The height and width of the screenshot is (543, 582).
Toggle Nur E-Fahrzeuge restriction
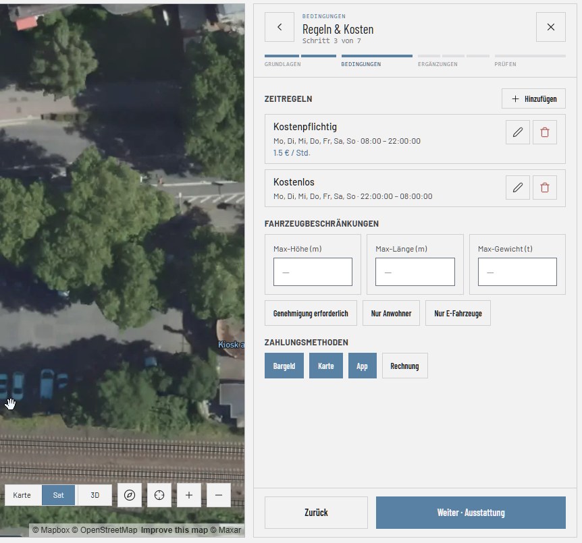tap(458, 313)
